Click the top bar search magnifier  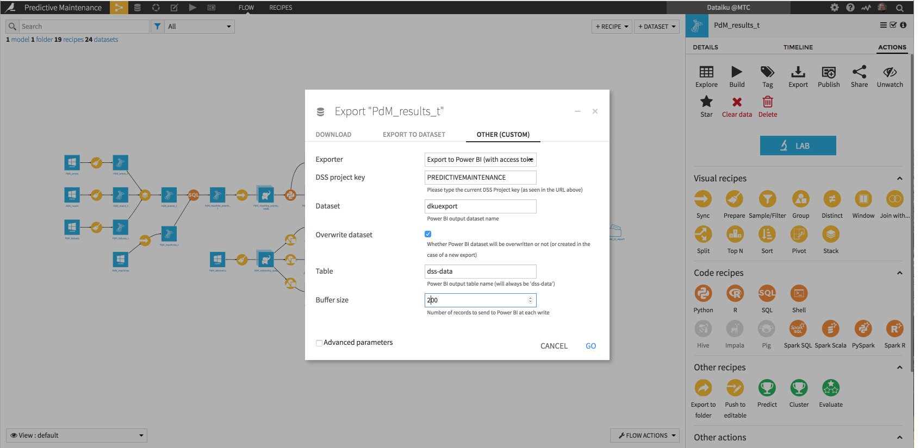click(x=900, y=8)
